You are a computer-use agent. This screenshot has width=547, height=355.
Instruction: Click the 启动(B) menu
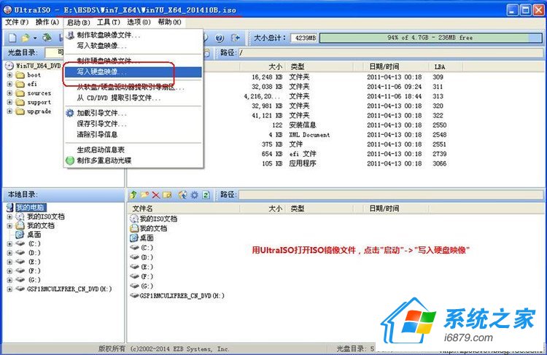(x=79, y=23)
